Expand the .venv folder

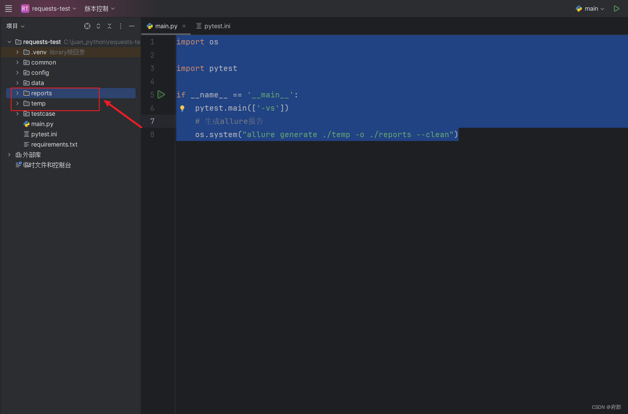(17, 52)
